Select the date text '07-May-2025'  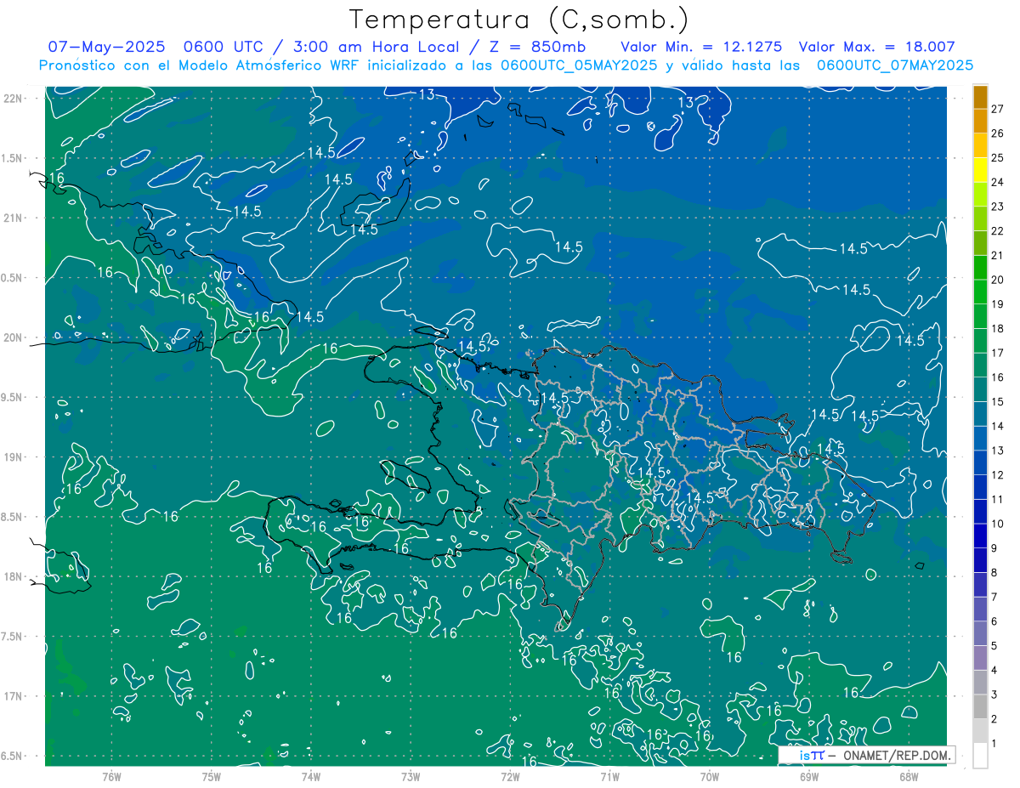coord(106,47)
